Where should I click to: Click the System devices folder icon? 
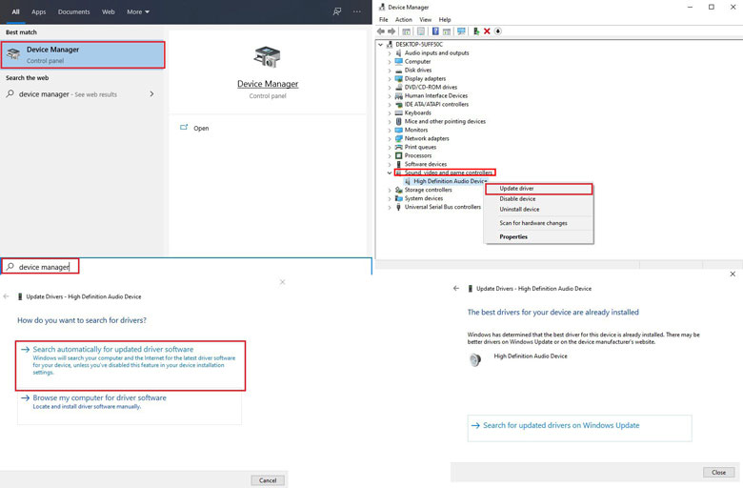point(398,198)
